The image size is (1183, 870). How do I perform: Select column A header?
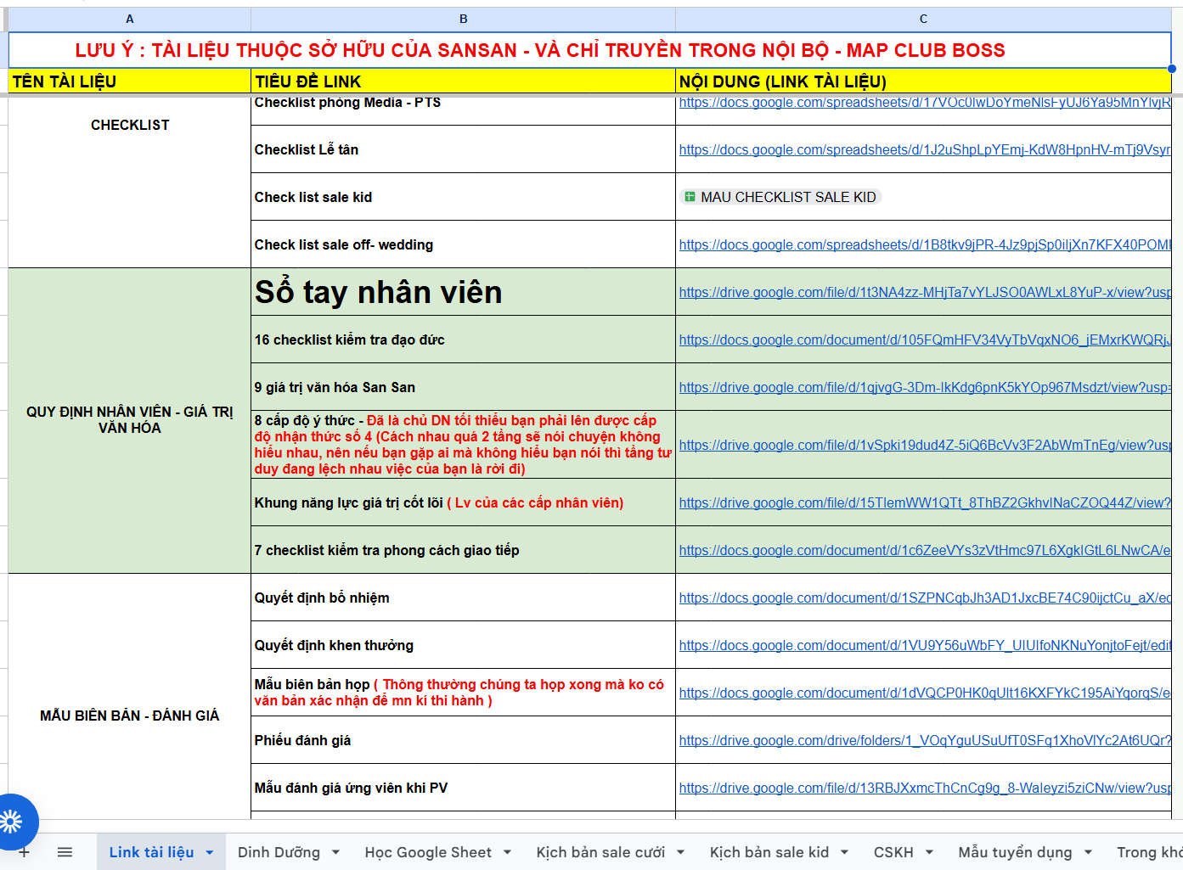tap(130, 19)
